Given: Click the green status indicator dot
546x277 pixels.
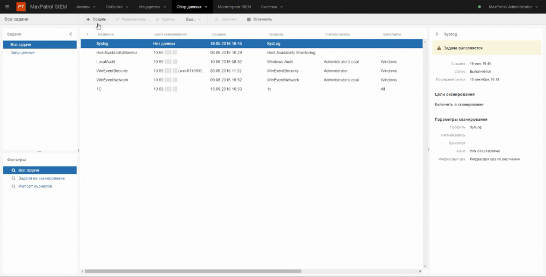Looking at the screenshot, I should click(x=479, y=7).
